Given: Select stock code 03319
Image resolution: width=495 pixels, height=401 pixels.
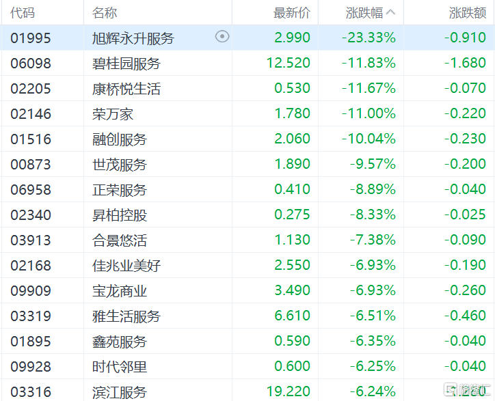Looking at the screenshot, I should coord(31,316).
